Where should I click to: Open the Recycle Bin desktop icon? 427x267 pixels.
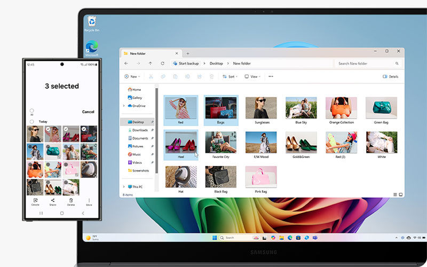click(92, 22)
